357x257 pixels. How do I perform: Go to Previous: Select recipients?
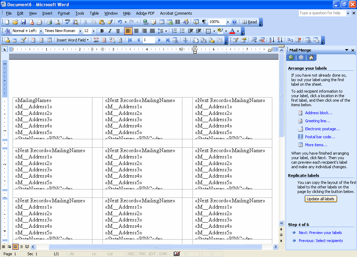(x=321, y=241)
